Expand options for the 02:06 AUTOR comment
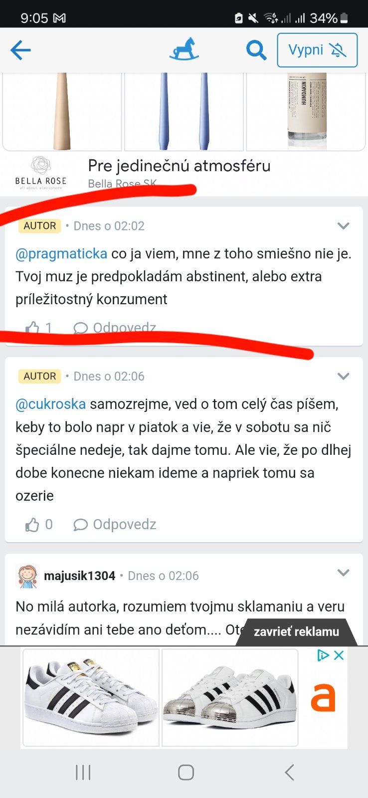The height and width of the screenshot is (798, 368). click(x=343, y=376)
